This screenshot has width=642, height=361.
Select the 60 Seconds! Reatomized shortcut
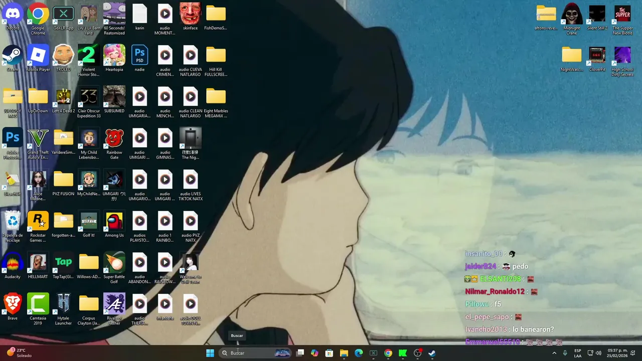[114, 19]
